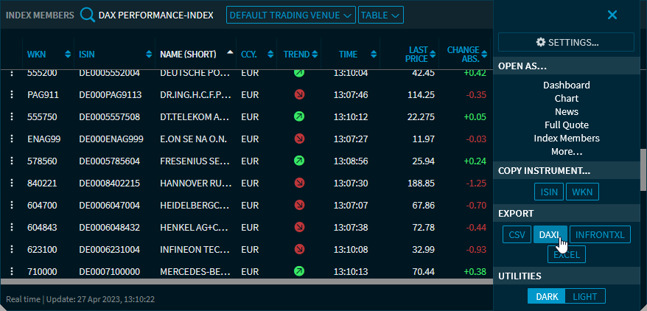The width and height of the screenshot is (647, 311).
Task: Switch to the DARK theme
Action: click(x=546, y=296)
